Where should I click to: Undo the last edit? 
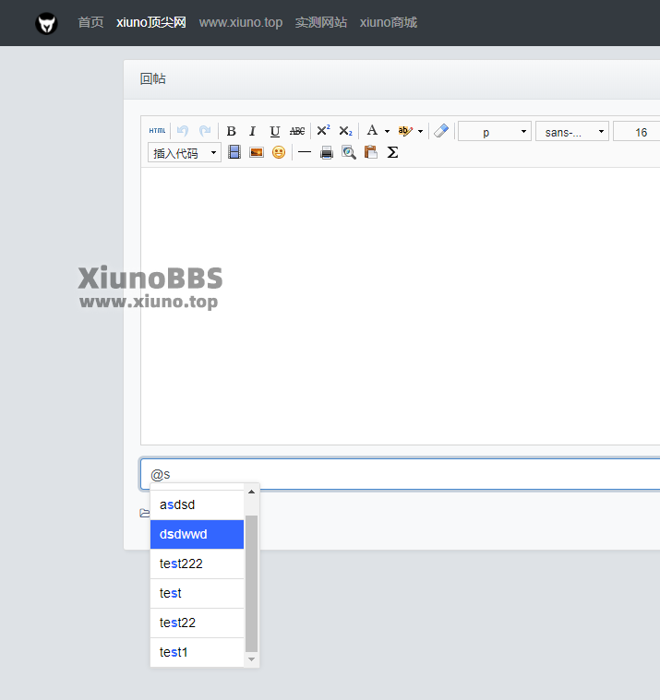pyautogui.click(x=183, y=131)
